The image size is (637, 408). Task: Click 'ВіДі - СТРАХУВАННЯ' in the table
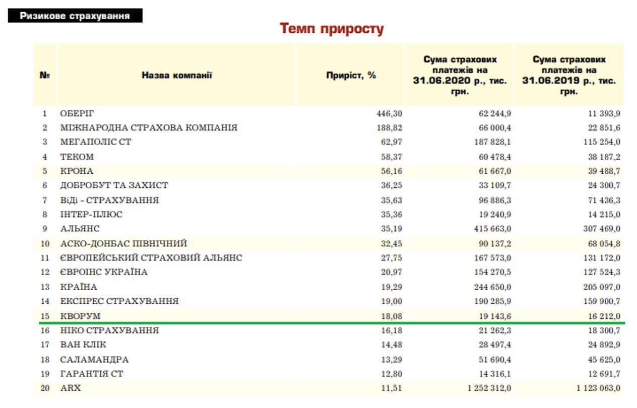[109, 200]
